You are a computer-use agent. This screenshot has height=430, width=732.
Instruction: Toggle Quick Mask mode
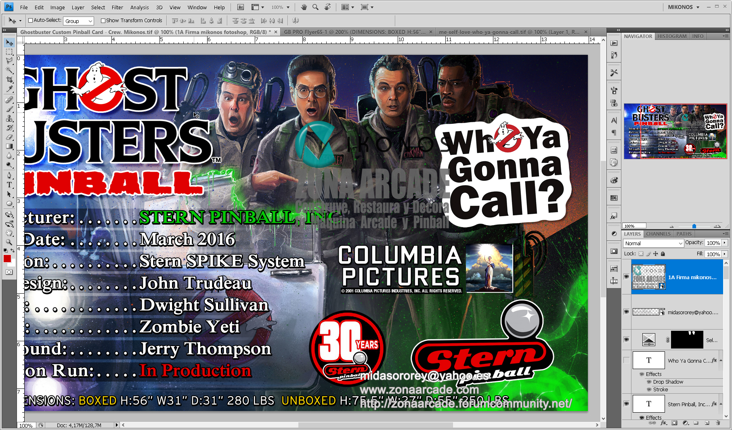(x=9, y=272)
